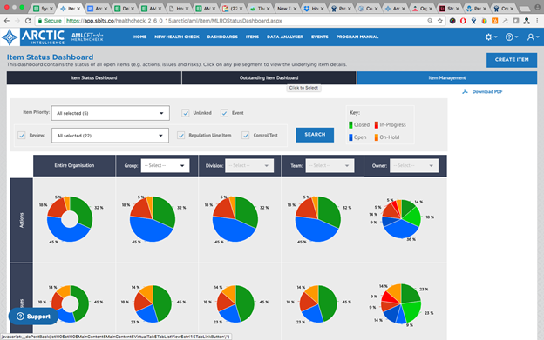
Task: Bookmark page with the star icon
Action: pyautogui.click(x=440, y=21)
